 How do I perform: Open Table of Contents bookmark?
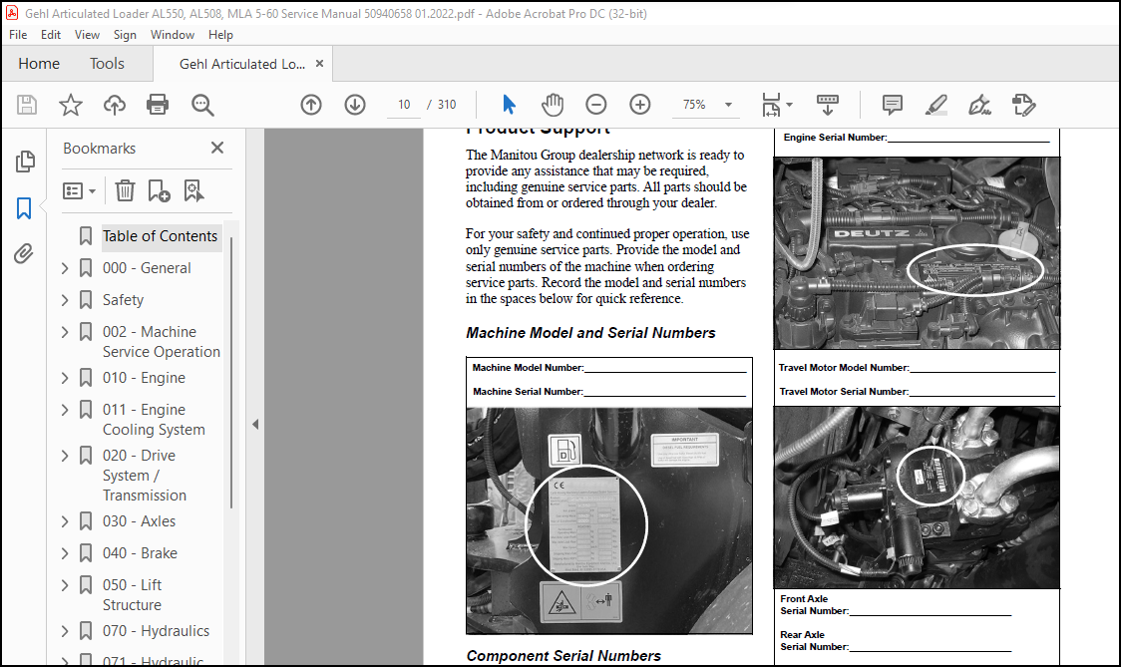coord(160,236)
